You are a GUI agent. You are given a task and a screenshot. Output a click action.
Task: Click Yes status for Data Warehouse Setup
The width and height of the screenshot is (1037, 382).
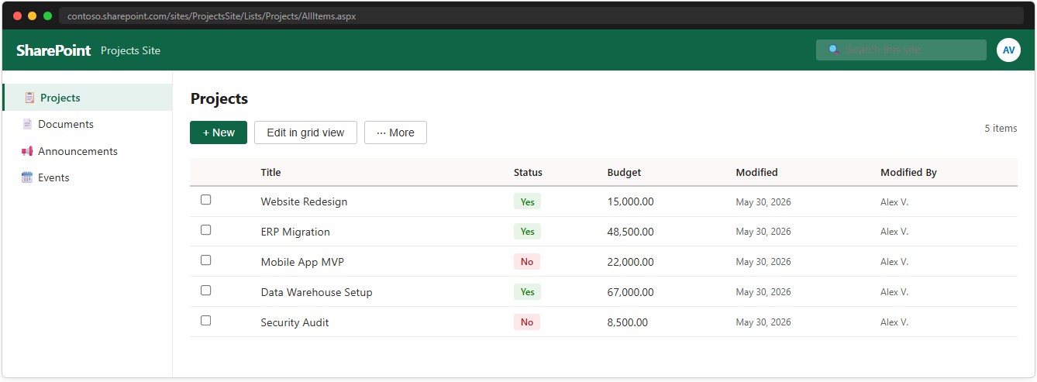coord(527,292)
